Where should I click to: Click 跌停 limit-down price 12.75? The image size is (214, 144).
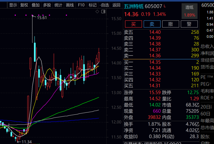[x=193, y=93]
